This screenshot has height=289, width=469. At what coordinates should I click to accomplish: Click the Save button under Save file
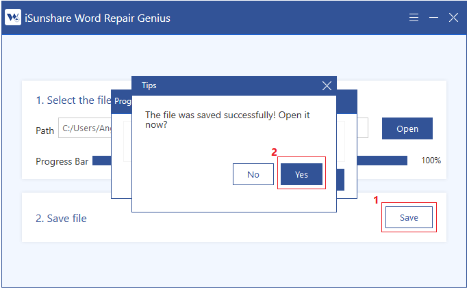(409, 218)
